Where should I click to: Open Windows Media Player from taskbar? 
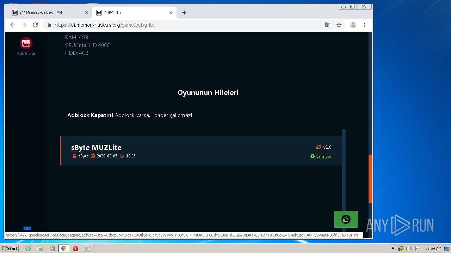click(x=52, y=248)
